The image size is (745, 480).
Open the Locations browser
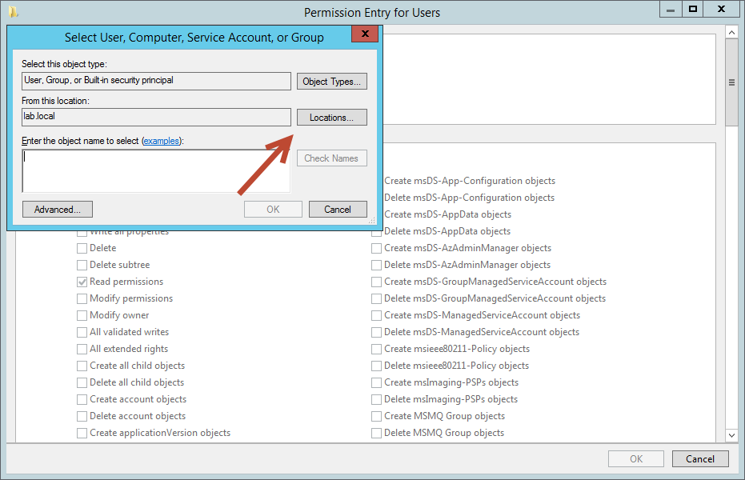331,118
